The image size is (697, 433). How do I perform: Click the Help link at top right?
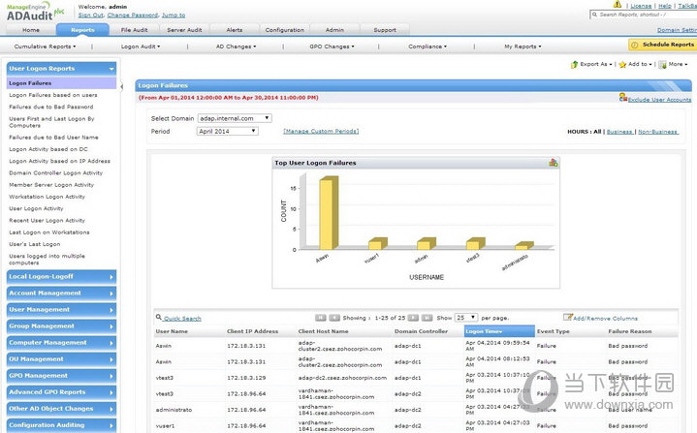(x=665, y=6)
